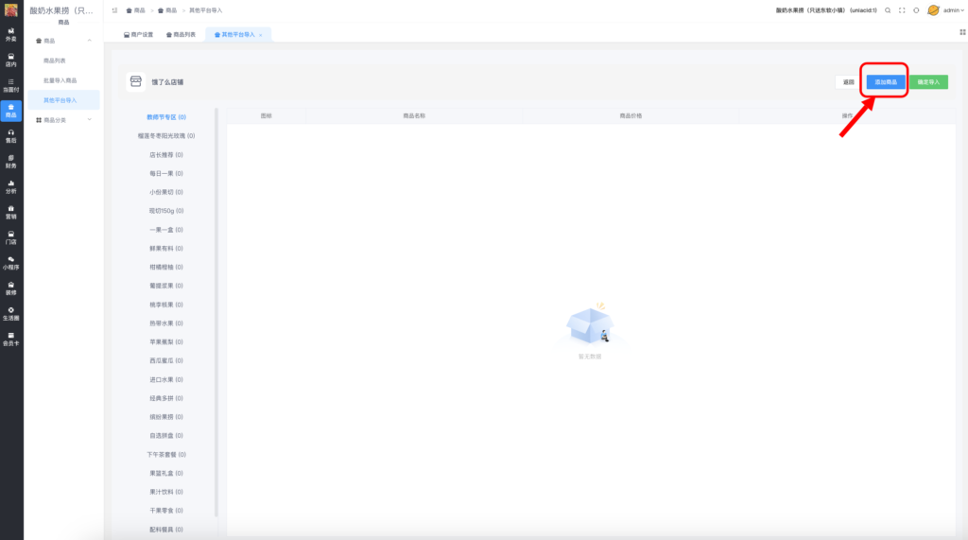Expand the 商品分类 submenu

click(89, 120)
